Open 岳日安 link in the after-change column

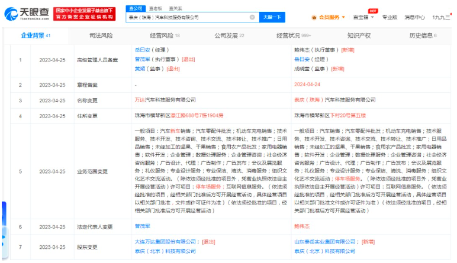click(302, 59)
